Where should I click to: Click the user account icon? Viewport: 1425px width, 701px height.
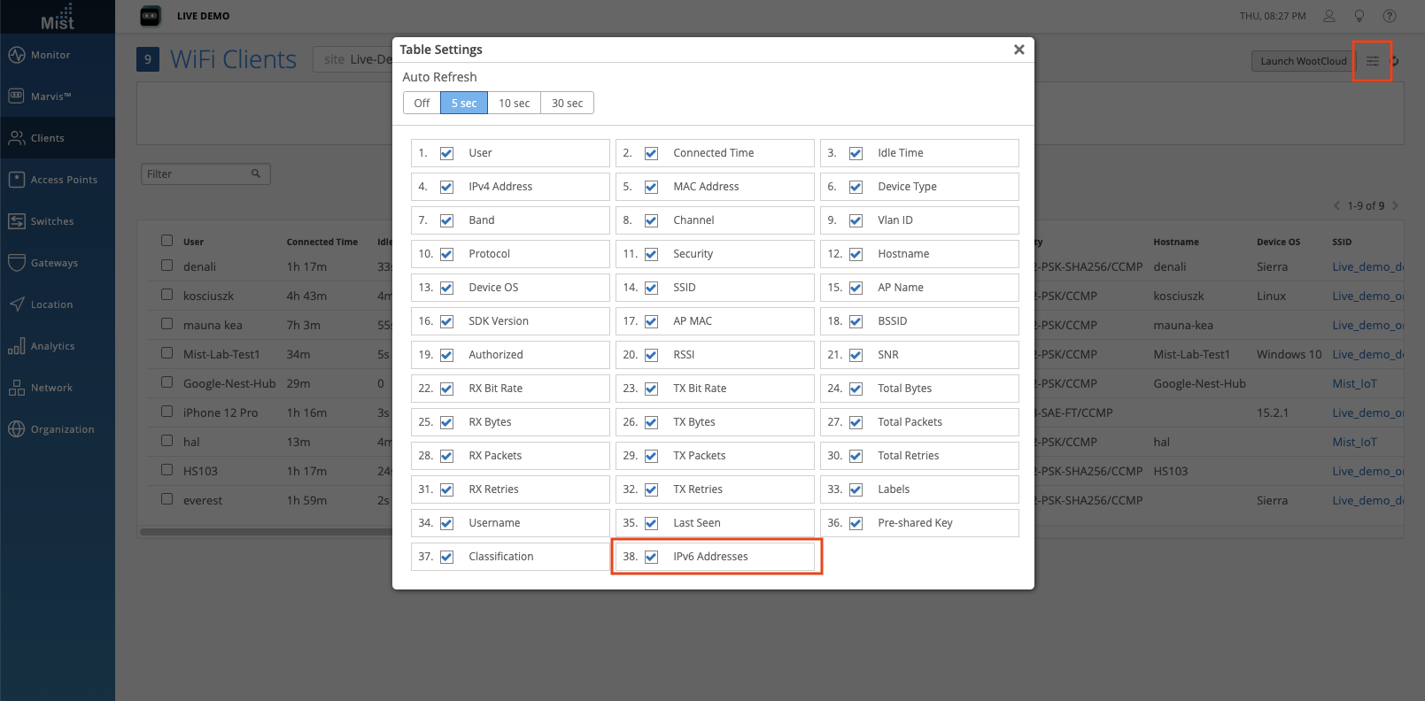click(1329, 16)
